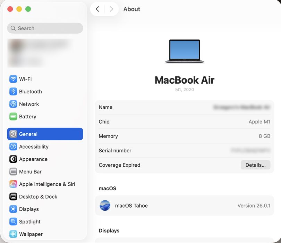
Task: Go forward with the right chevron
Action: pos(111,9)
